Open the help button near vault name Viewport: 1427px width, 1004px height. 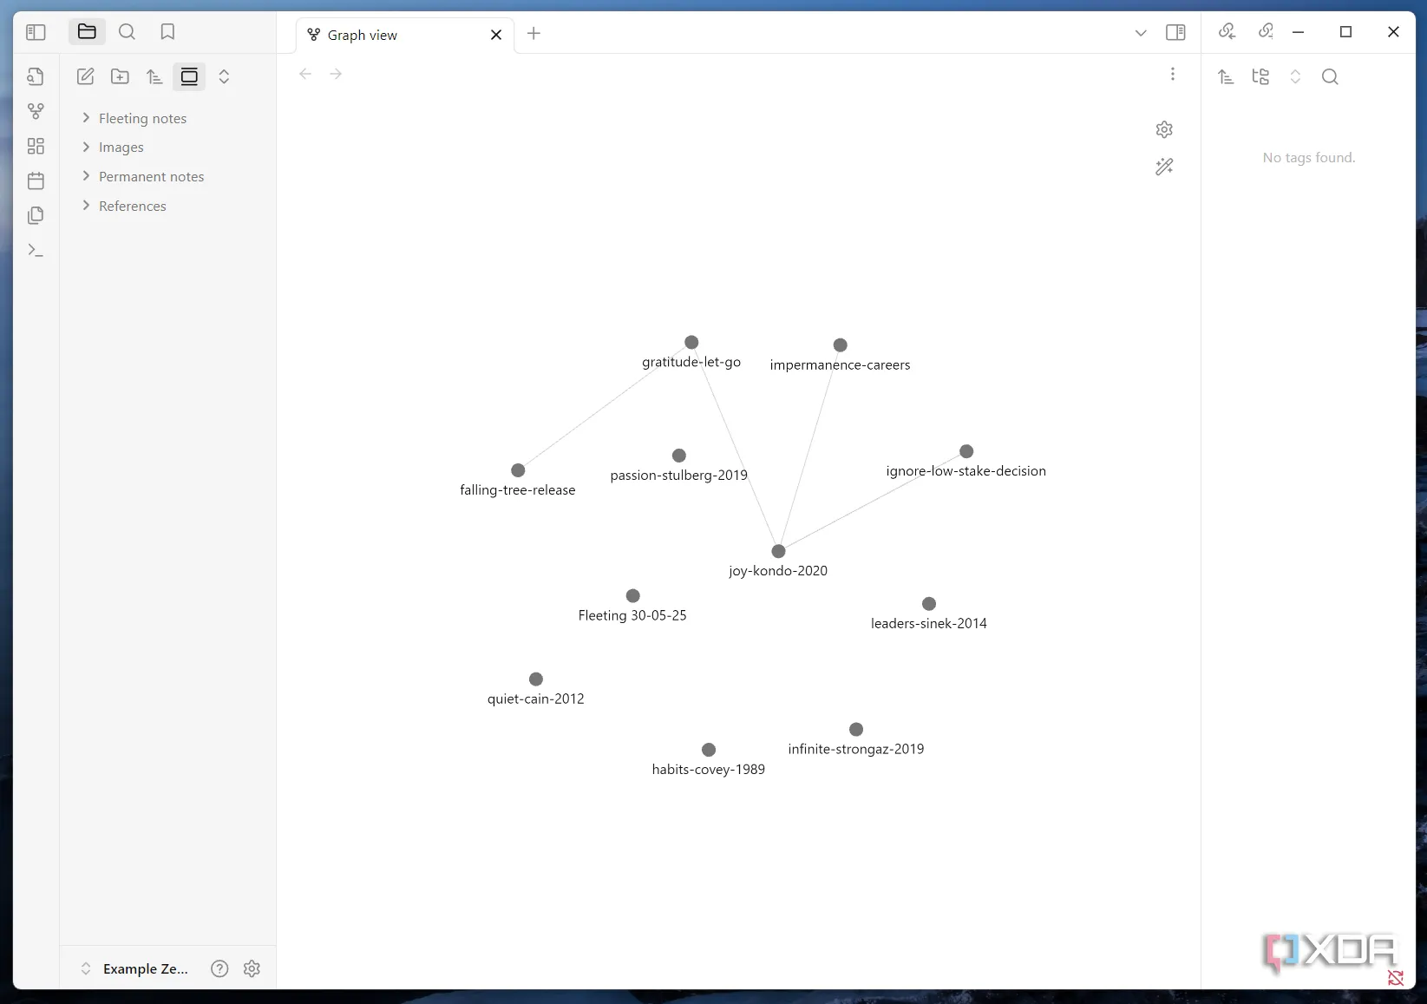pos(219,968)
